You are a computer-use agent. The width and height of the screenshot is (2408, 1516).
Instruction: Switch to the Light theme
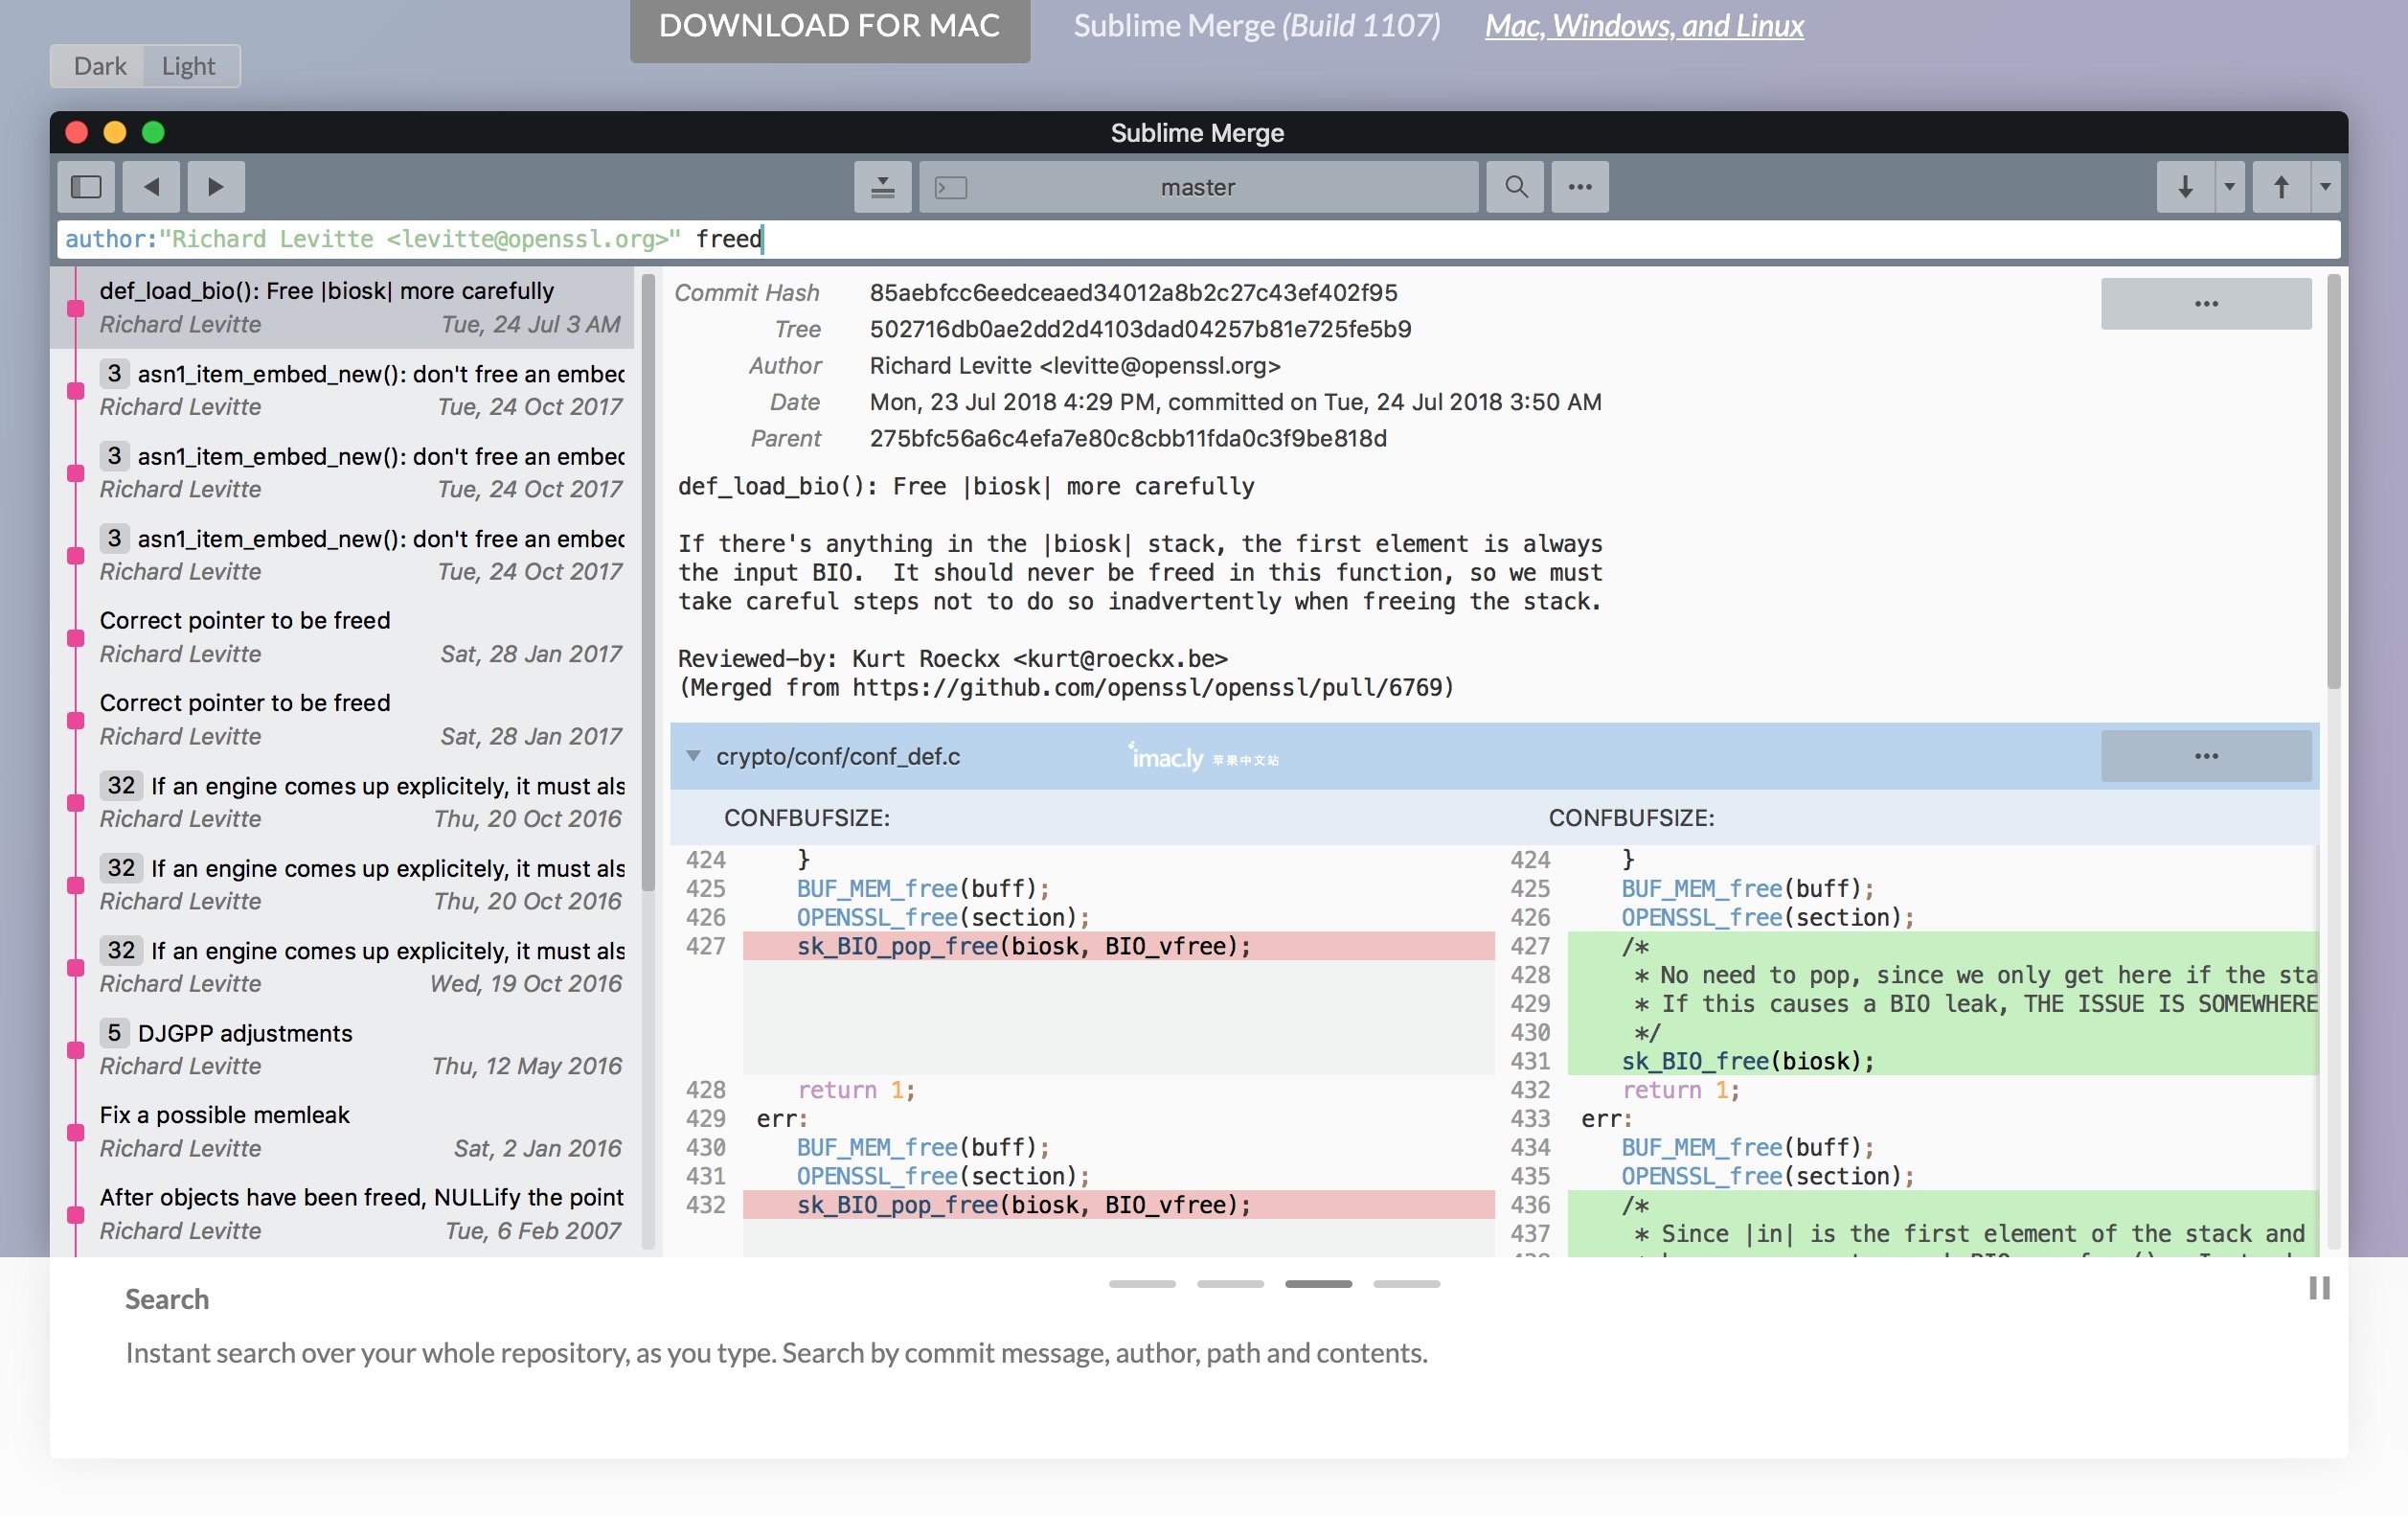pos(189,66)
